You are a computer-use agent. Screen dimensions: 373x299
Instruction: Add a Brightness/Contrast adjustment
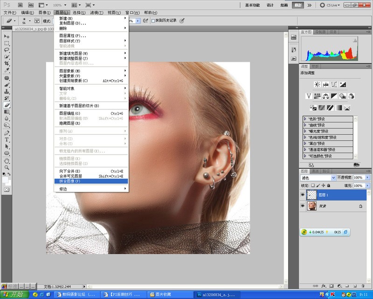tap(317, 84)
